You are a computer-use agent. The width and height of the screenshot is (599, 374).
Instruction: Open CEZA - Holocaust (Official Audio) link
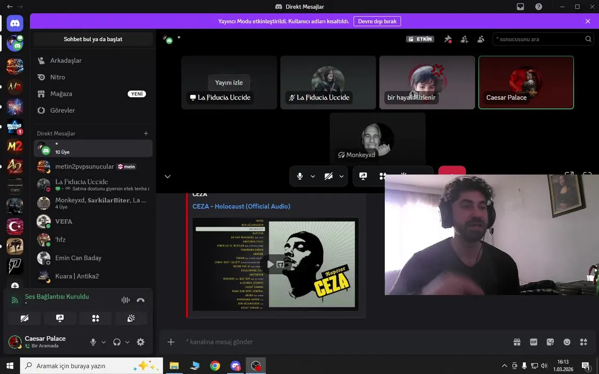click(x=241, y=206)
